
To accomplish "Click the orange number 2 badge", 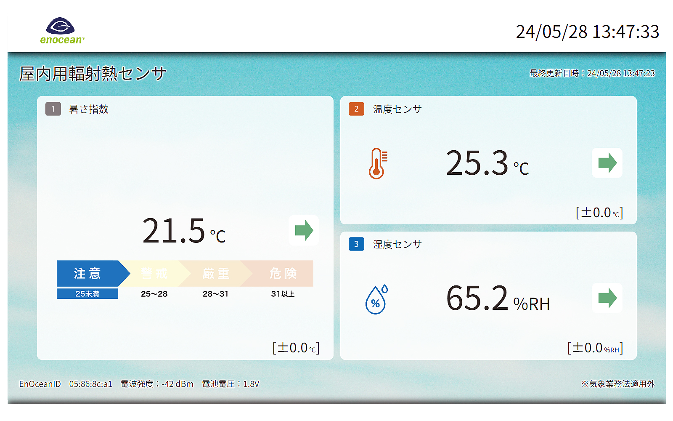I will [x=356, y=109].
